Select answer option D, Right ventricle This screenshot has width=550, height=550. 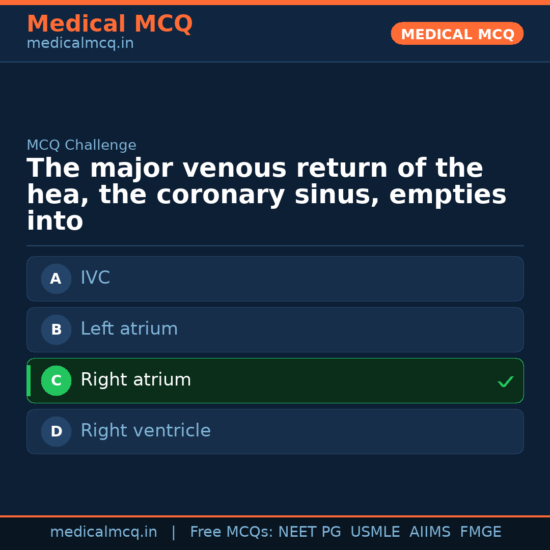pos(275,431)
